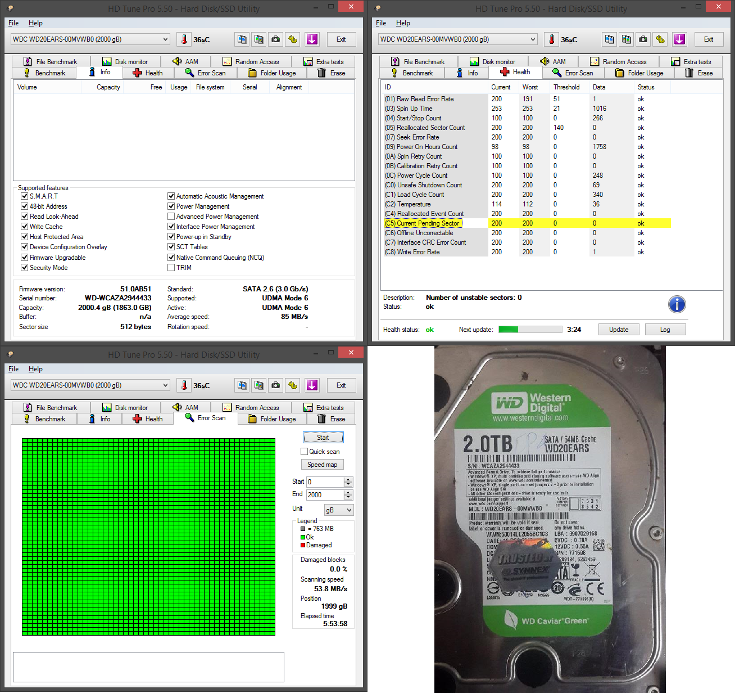The height and width of the screenshot is (693, 735).
Task: Click the blue info circle icon in Health window
Action: 677,304
